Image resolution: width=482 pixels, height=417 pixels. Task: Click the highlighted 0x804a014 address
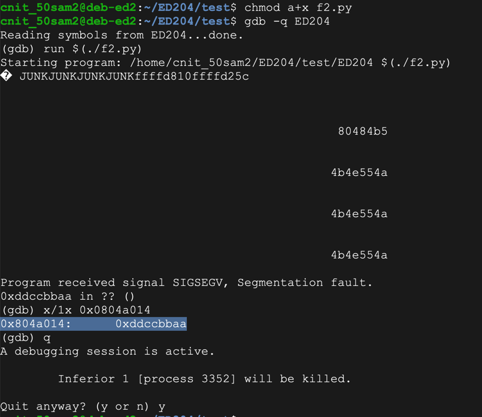pos(36,324)
